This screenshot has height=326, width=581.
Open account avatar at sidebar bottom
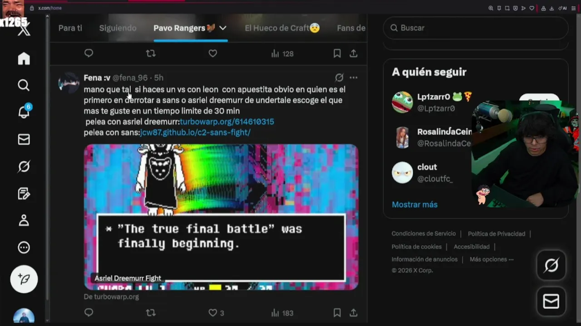24,317
